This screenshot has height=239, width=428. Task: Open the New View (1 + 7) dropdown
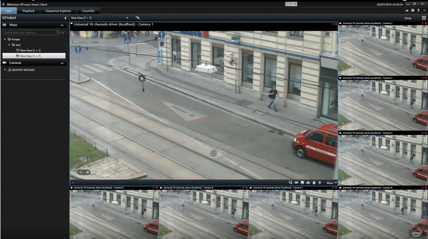[100, 18]
